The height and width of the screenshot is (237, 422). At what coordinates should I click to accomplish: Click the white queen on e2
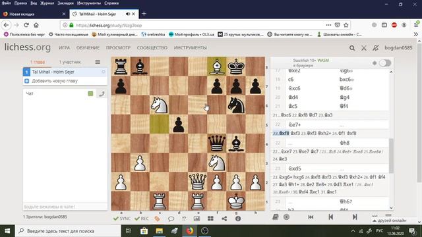(198, 182)
